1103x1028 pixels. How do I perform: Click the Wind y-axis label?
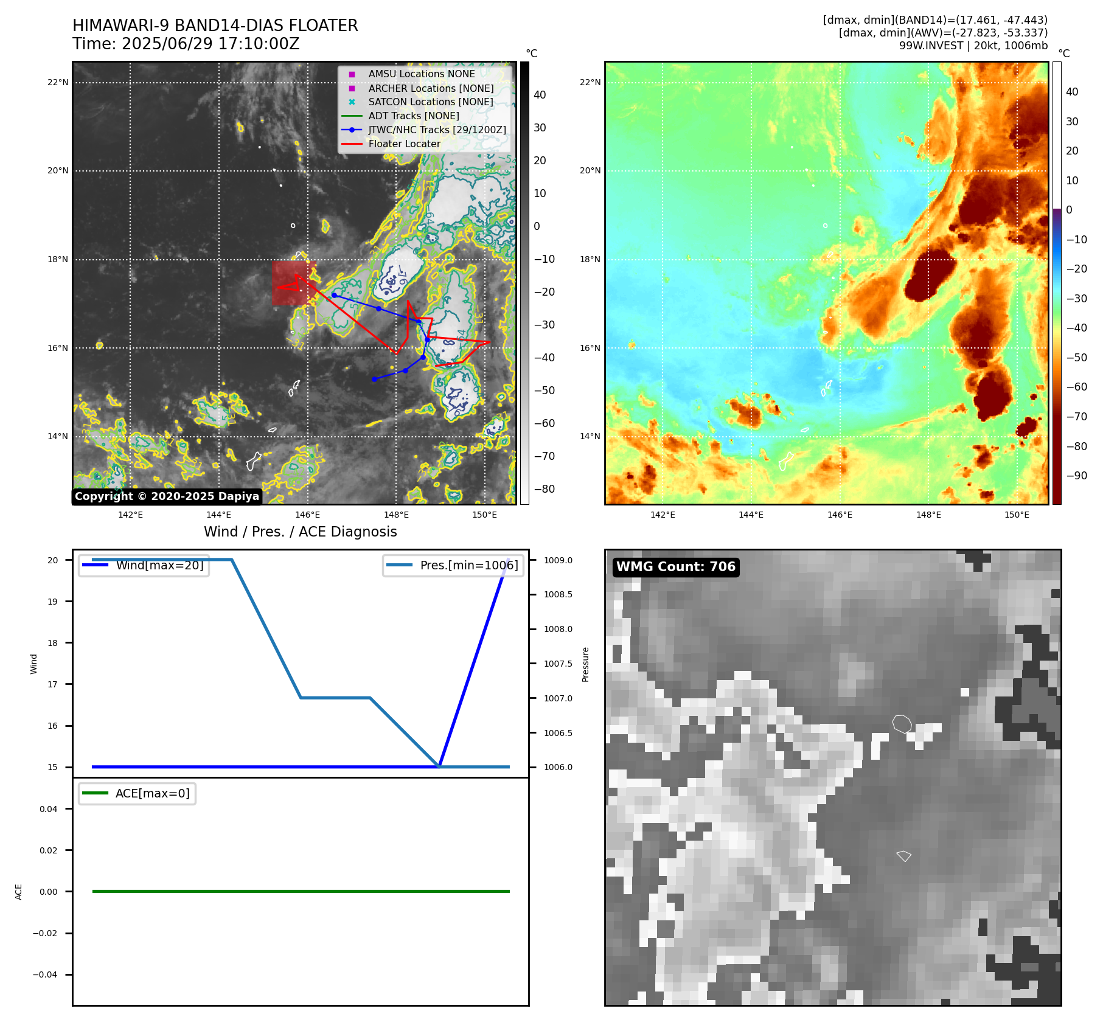tap(33, 664)
